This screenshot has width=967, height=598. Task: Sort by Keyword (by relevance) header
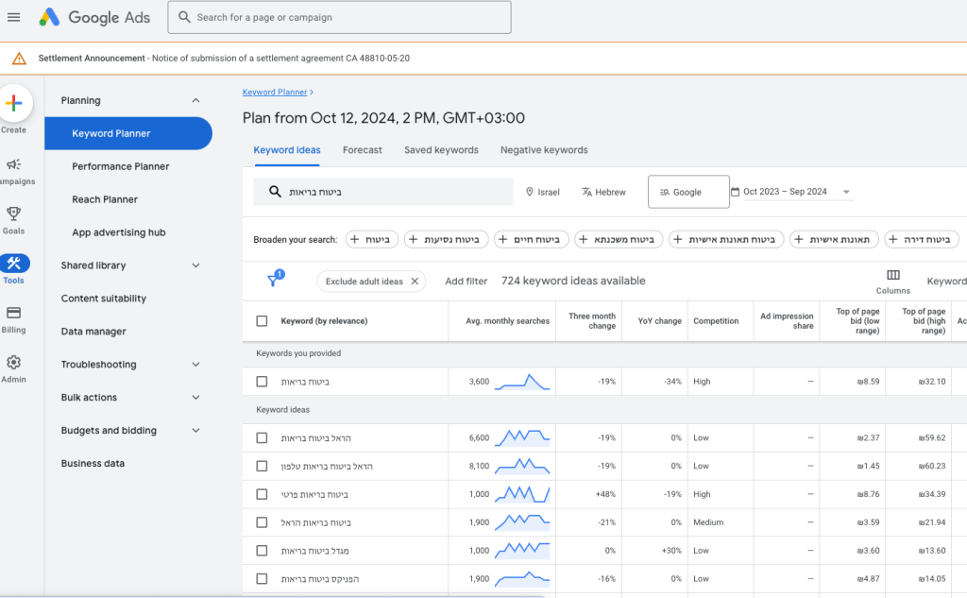(324, 321)
